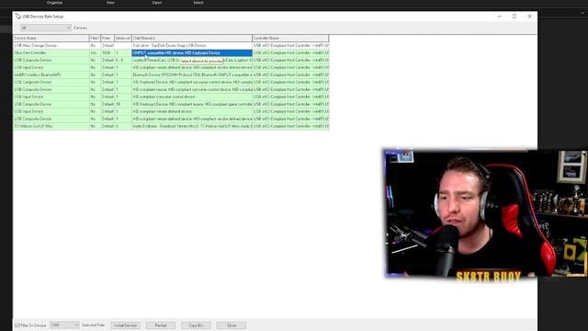588x331 pixels.
Task: Minimize the USB Devices Rate Setup window
Action: 500,17
